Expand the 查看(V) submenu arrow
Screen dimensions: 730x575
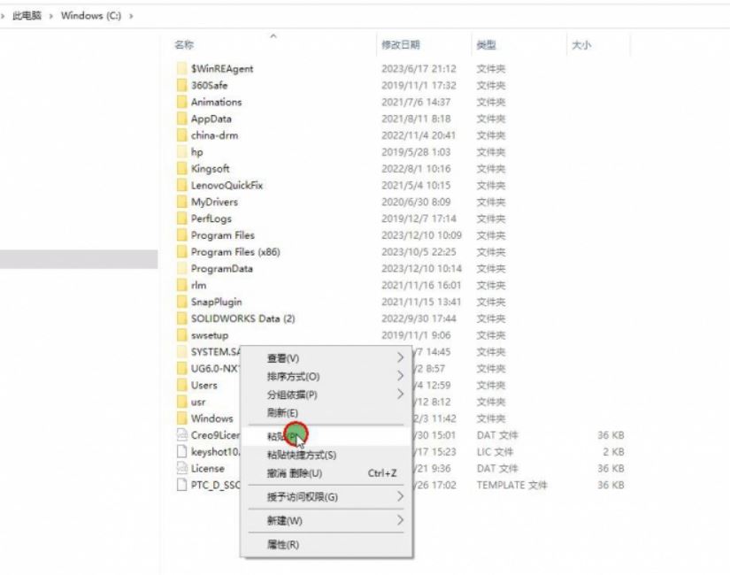click(400, 358)
